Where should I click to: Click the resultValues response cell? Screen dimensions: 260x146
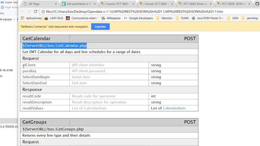click(x=45, y=108)
